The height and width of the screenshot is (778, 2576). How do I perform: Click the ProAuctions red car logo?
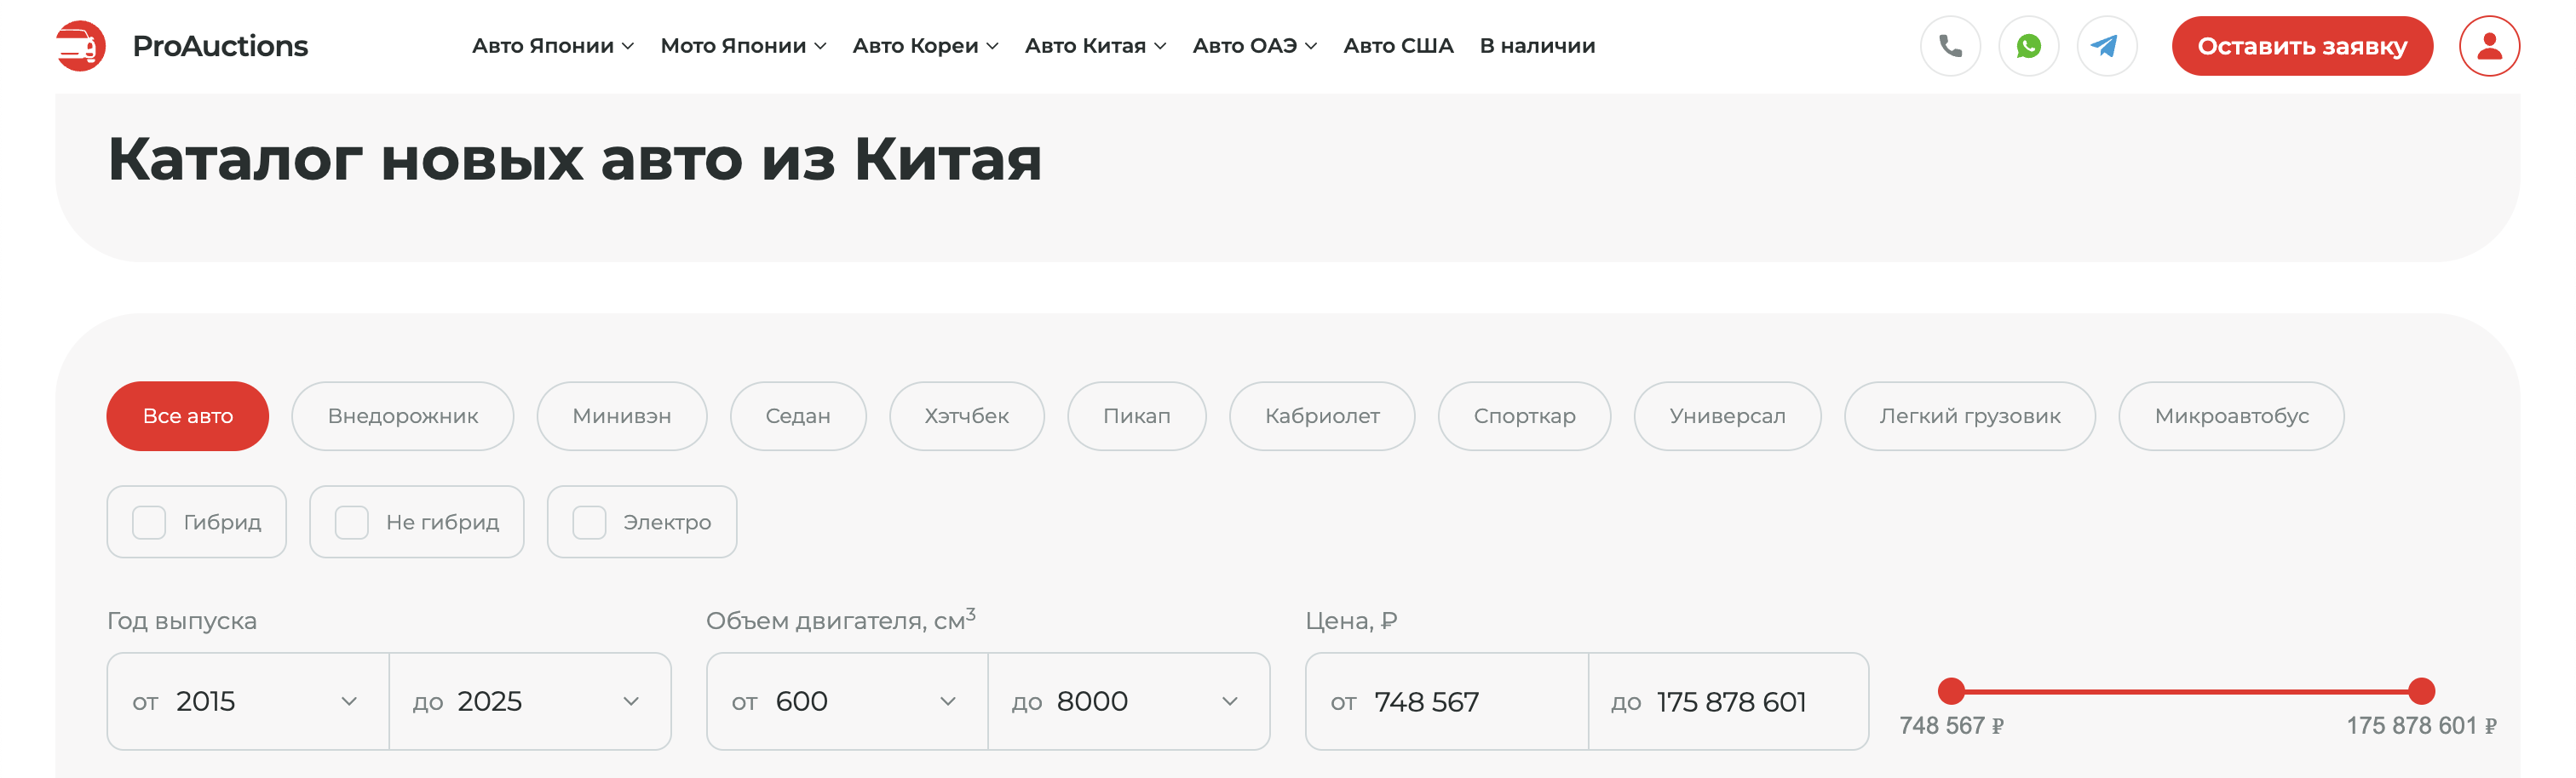point(80,46)
